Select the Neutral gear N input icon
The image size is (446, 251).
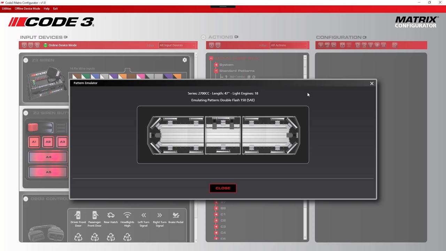pyautogui.click(x=94, y=237)
